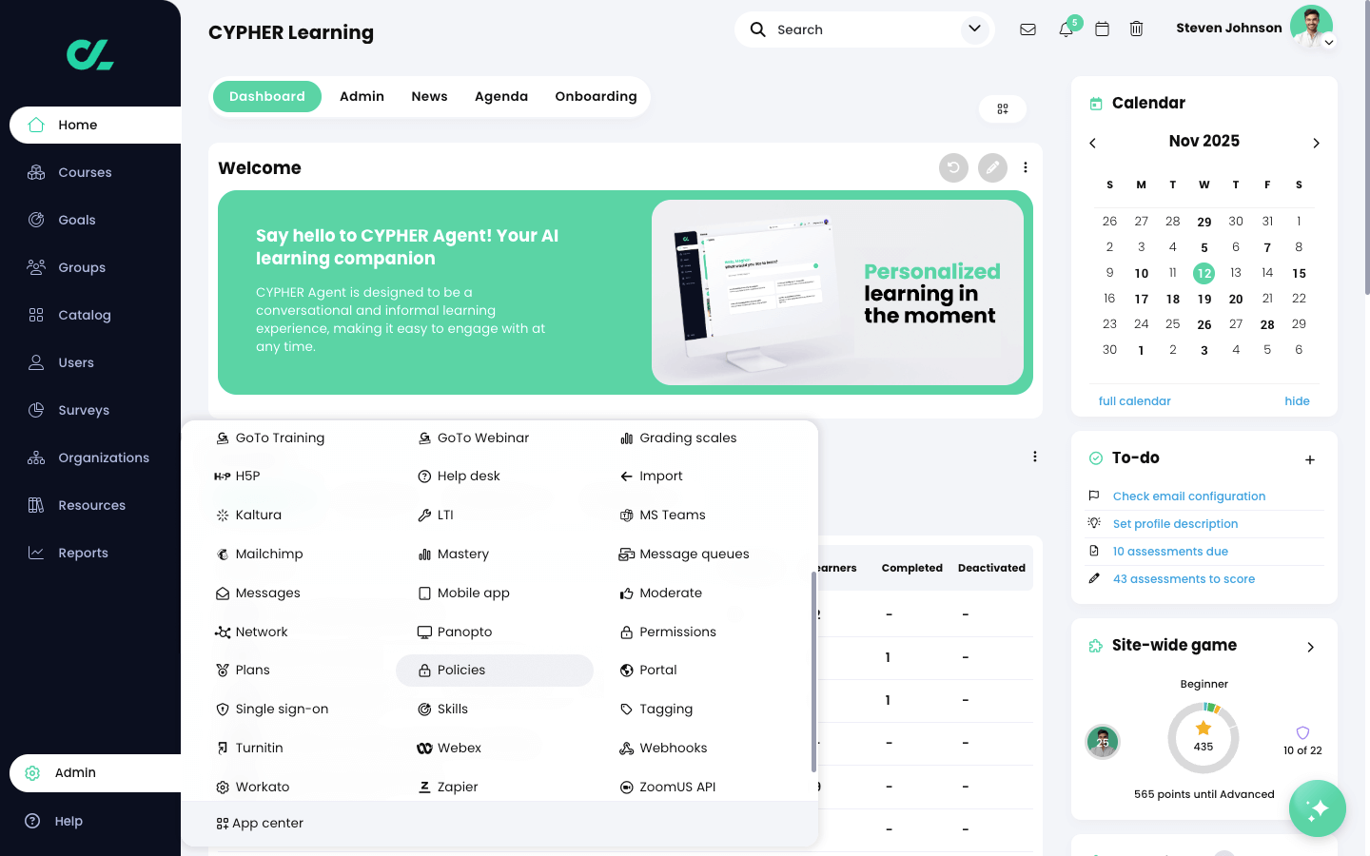Open the Welcome widget three-dot menu
Image resolution: width=1370 pixels, height=856 pixels.
coord(1026,167)
